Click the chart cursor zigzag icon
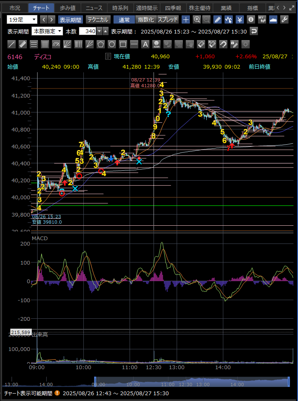 (x=229, y=19)
